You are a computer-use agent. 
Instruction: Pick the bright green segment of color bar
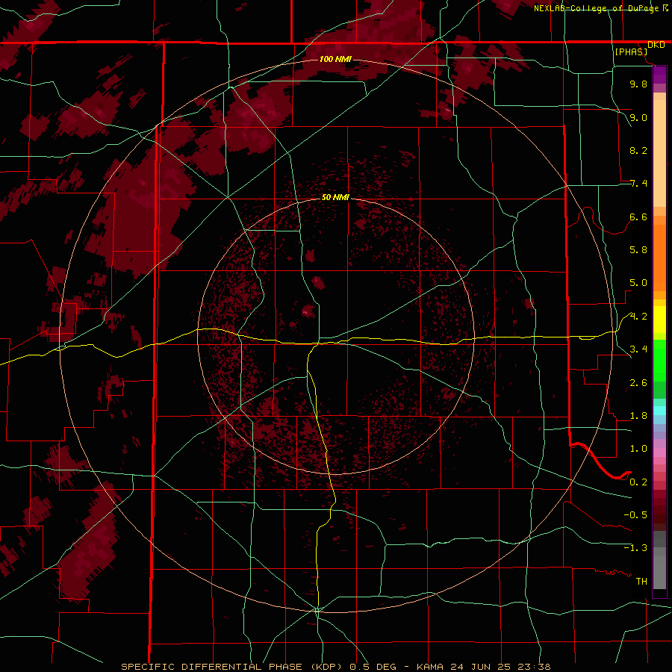click(659, 361)
